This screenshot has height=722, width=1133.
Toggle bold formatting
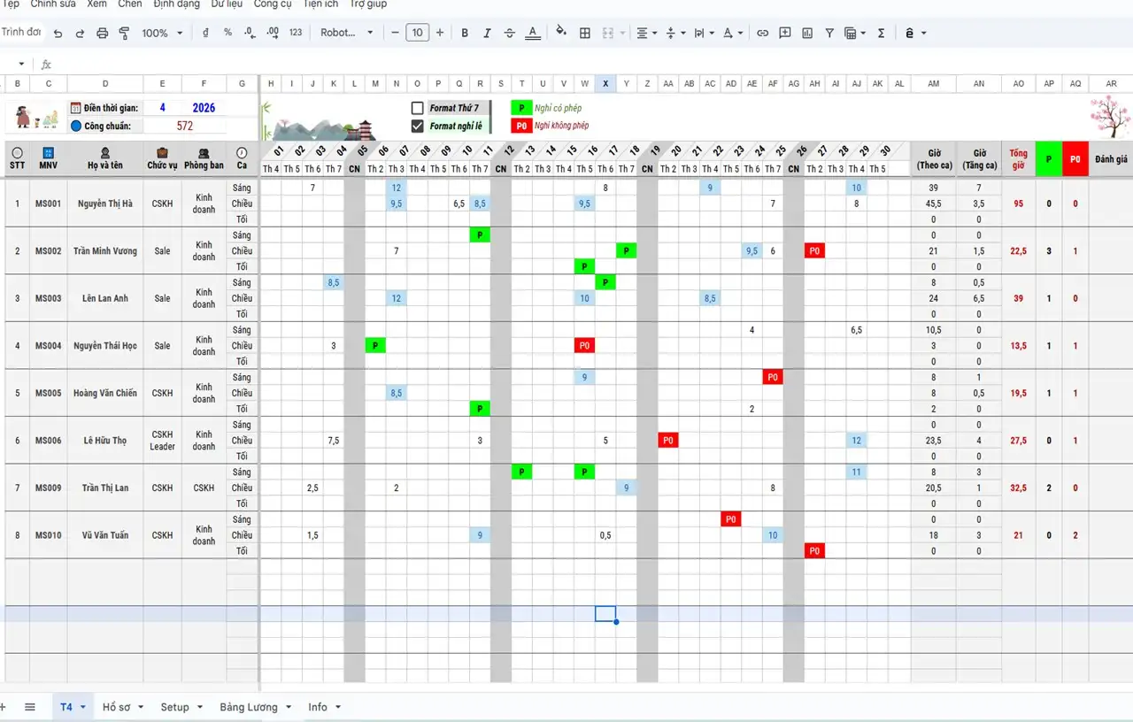(465, 34)
